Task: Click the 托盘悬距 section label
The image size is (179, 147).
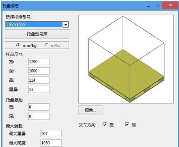Action: pos(15,100)
